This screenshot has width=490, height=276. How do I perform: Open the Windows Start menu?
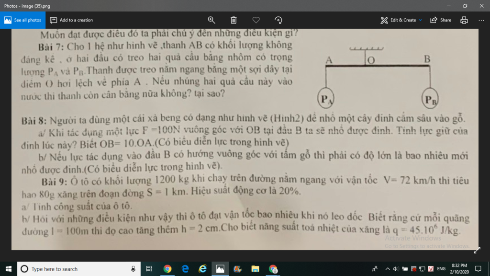tap(9, 269)
